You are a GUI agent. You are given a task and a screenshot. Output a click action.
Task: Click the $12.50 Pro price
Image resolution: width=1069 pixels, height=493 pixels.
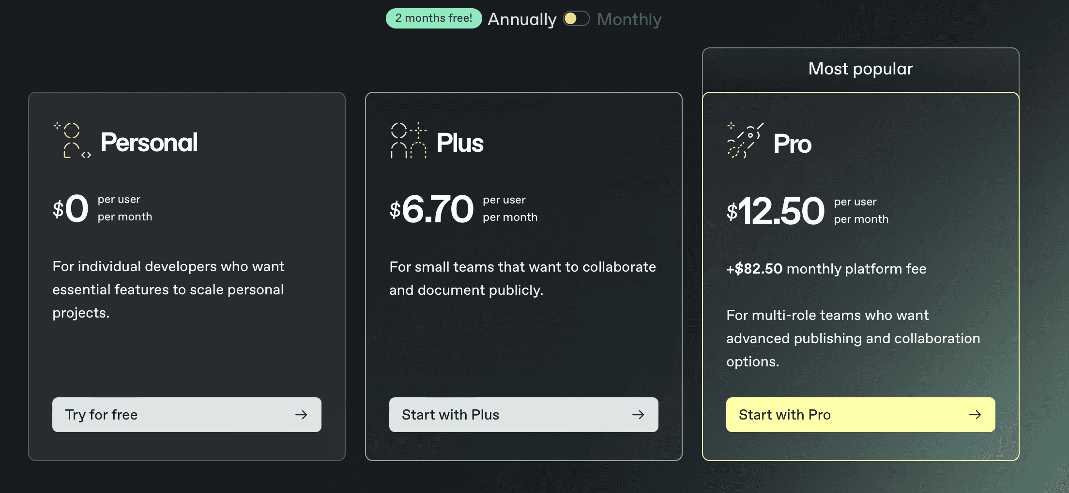coord(776,211)
